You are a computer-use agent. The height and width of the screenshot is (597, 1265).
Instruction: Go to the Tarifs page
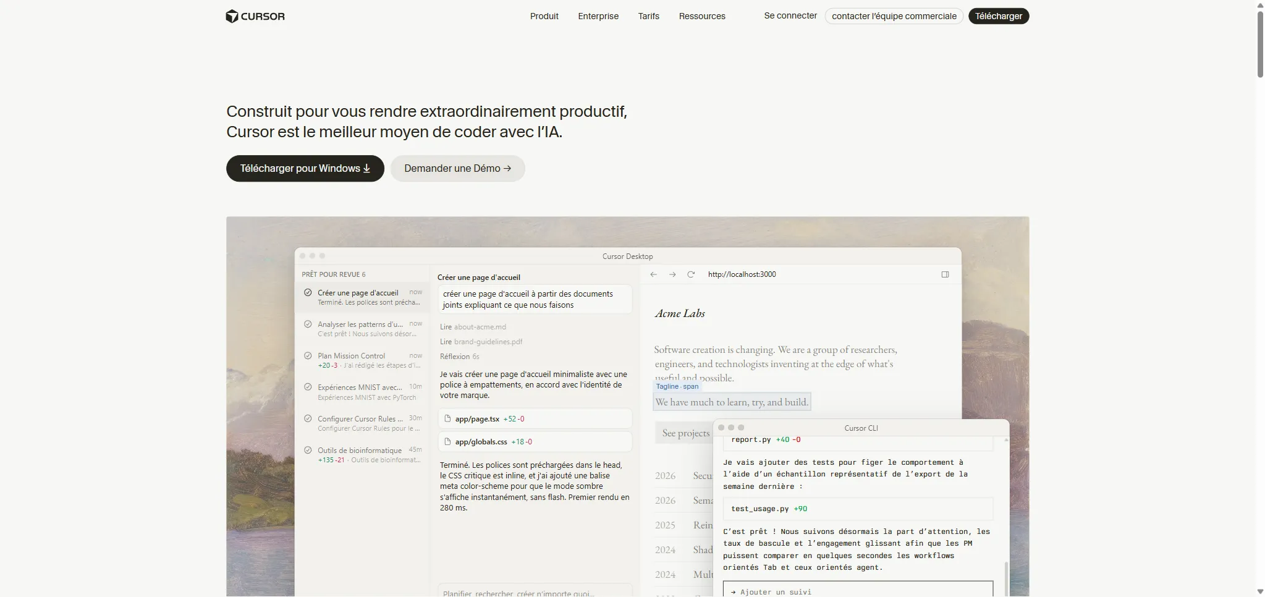click(x=648, y=16)
